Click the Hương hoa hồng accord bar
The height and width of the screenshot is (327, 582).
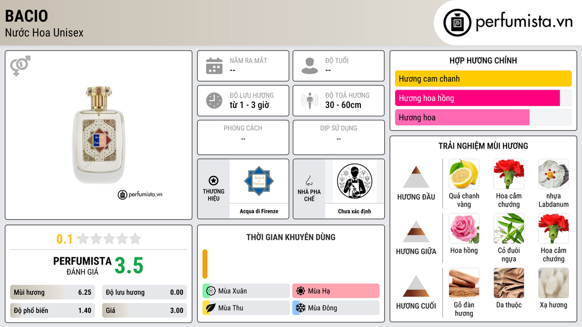[x=483, y=98]
